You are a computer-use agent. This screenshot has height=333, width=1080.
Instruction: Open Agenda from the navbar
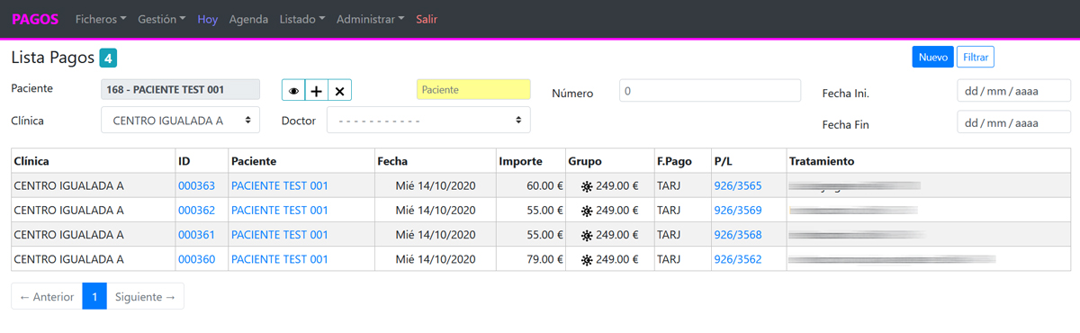248,19
